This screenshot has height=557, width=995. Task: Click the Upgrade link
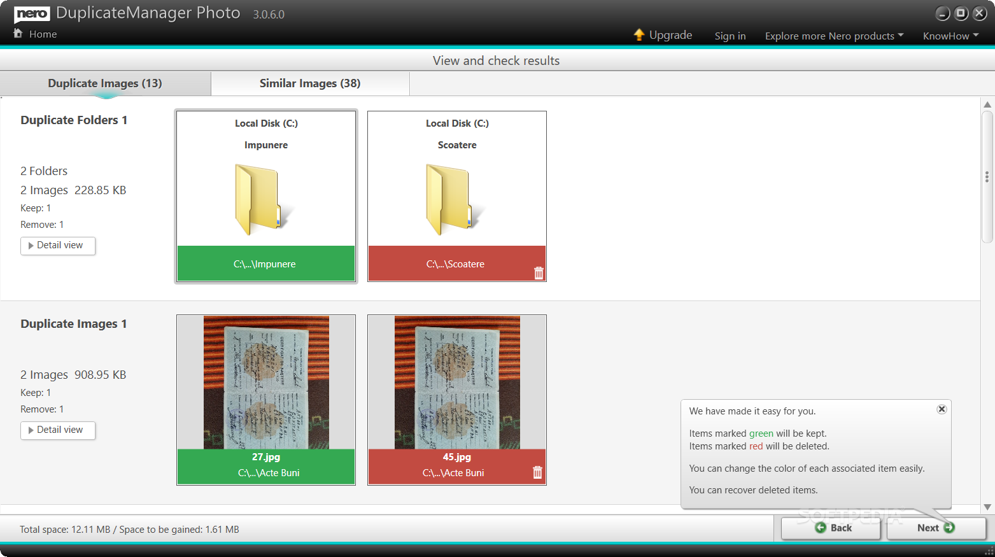click(x=670, y=35)
